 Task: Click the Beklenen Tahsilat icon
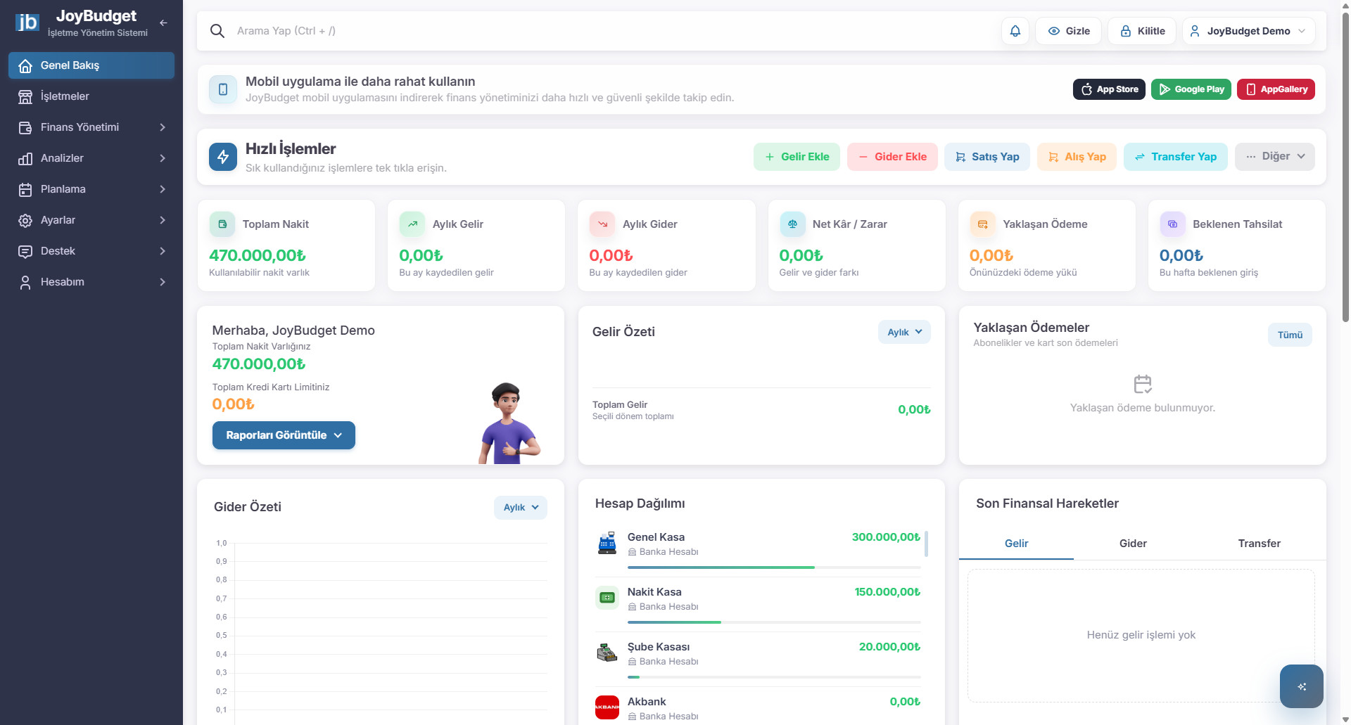1172,224
